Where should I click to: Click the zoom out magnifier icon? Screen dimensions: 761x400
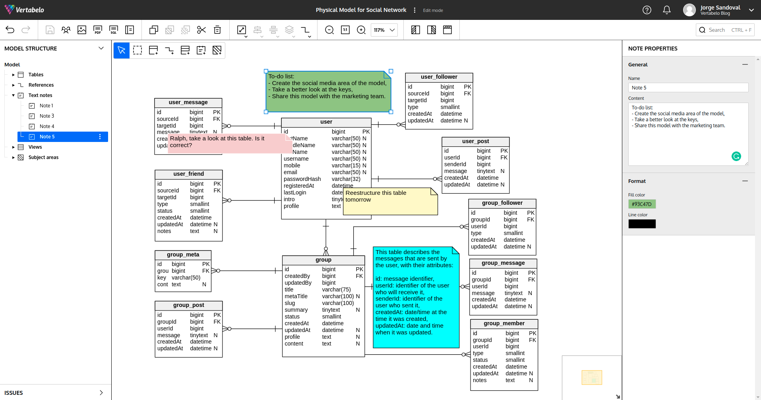point(329,30)
